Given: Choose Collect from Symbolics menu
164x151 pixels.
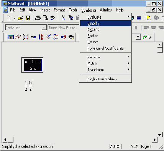Looking at the screenshot, I should (105, 42).
